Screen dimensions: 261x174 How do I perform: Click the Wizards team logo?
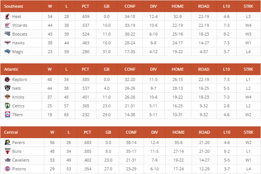click(x=7, y=25)
